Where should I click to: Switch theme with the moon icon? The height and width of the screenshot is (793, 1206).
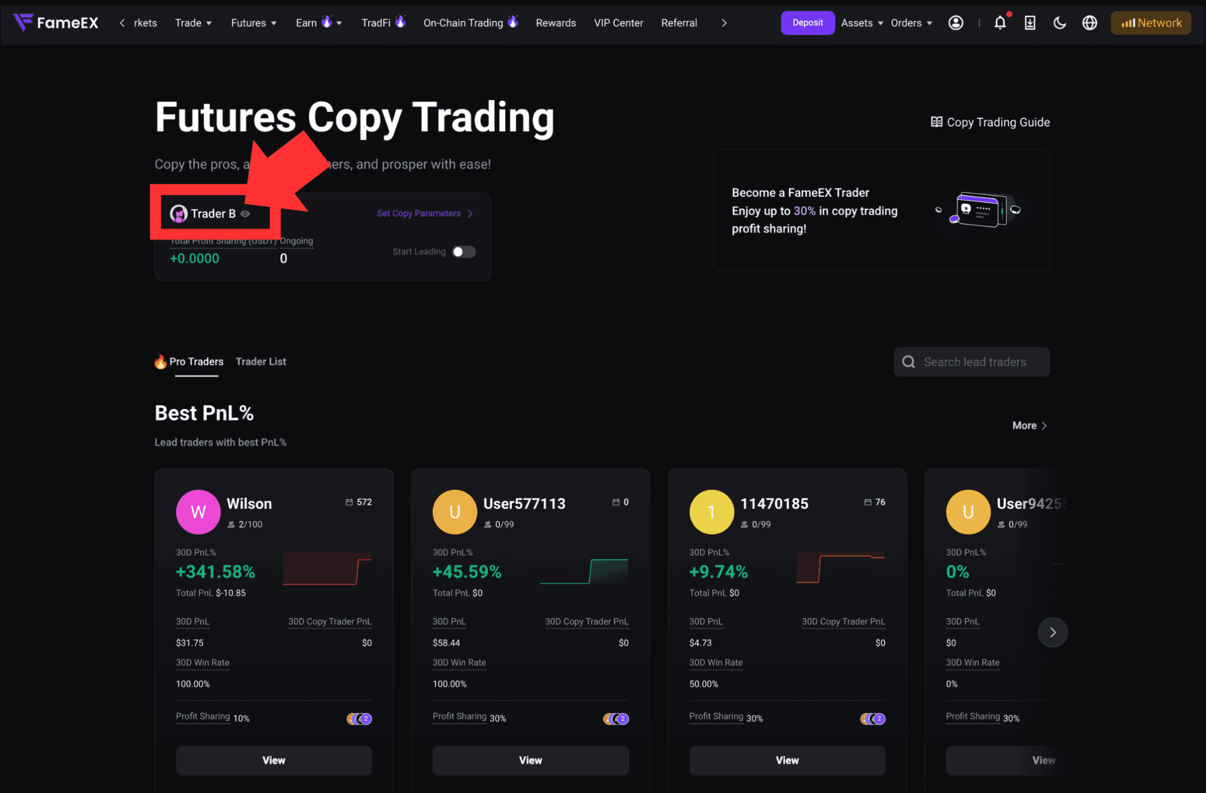pyautogui.click(x=1059, y=23)
